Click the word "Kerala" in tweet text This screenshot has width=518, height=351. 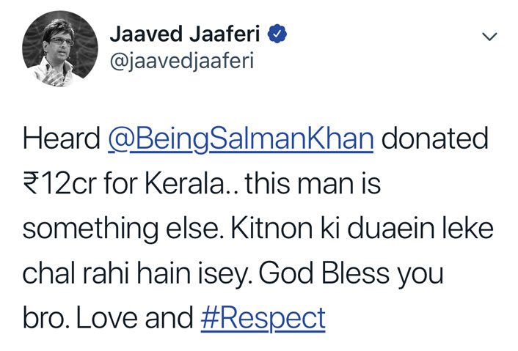click(x=185, y=183)
